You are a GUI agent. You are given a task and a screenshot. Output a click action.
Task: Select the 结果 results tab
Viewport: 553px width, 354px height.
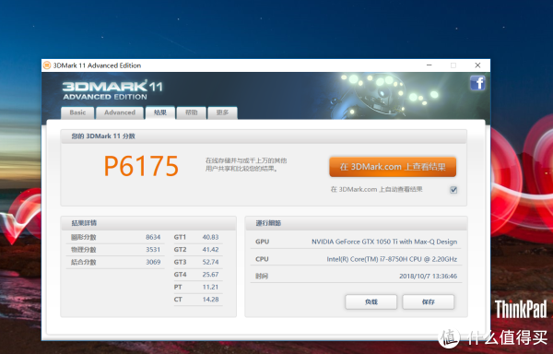click(x=160, y=112)
